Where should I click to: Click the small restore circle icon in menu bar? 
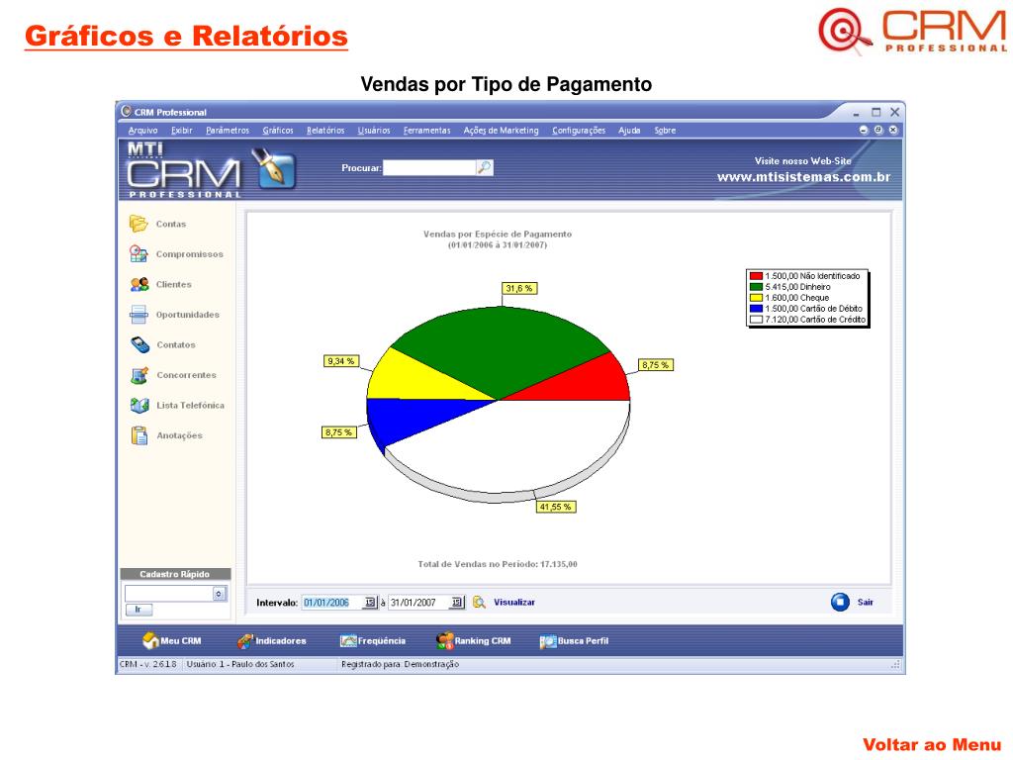pyautogui.click(x=878, y=130)
